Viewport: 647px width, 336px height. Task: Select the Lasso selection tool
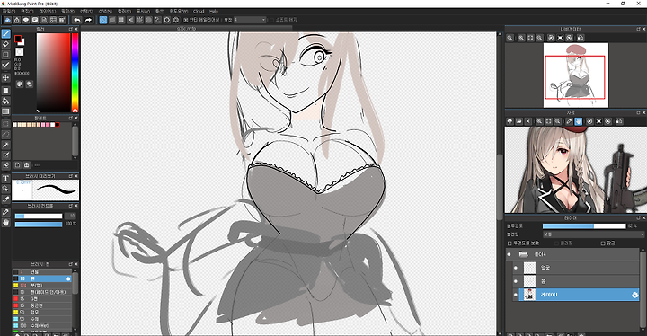(5, 134)
